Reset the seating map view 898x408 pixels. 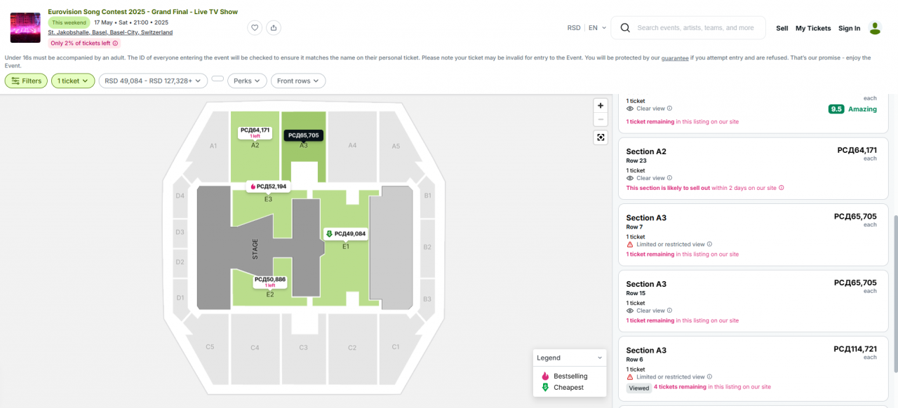601,137
